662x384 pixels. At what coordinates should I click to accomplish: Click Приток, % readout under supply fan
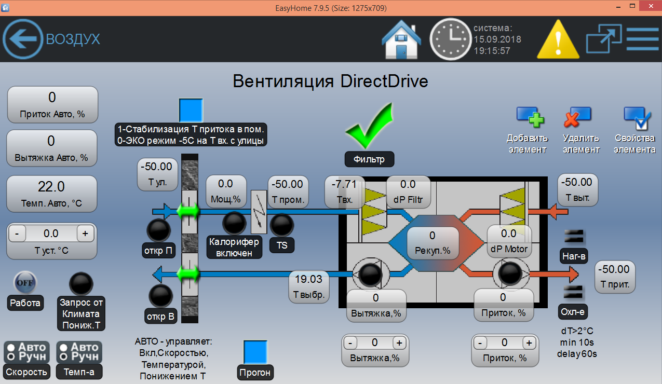coord(504,305)
